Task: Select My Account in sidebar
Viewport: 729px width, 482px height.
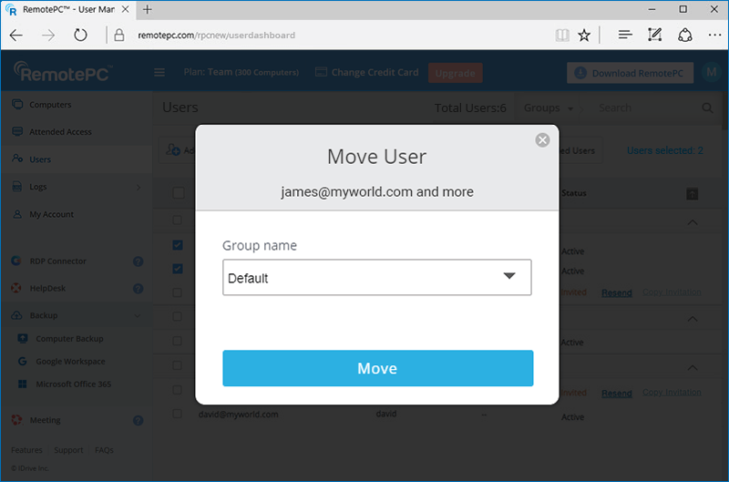Action: pos(51,214)
